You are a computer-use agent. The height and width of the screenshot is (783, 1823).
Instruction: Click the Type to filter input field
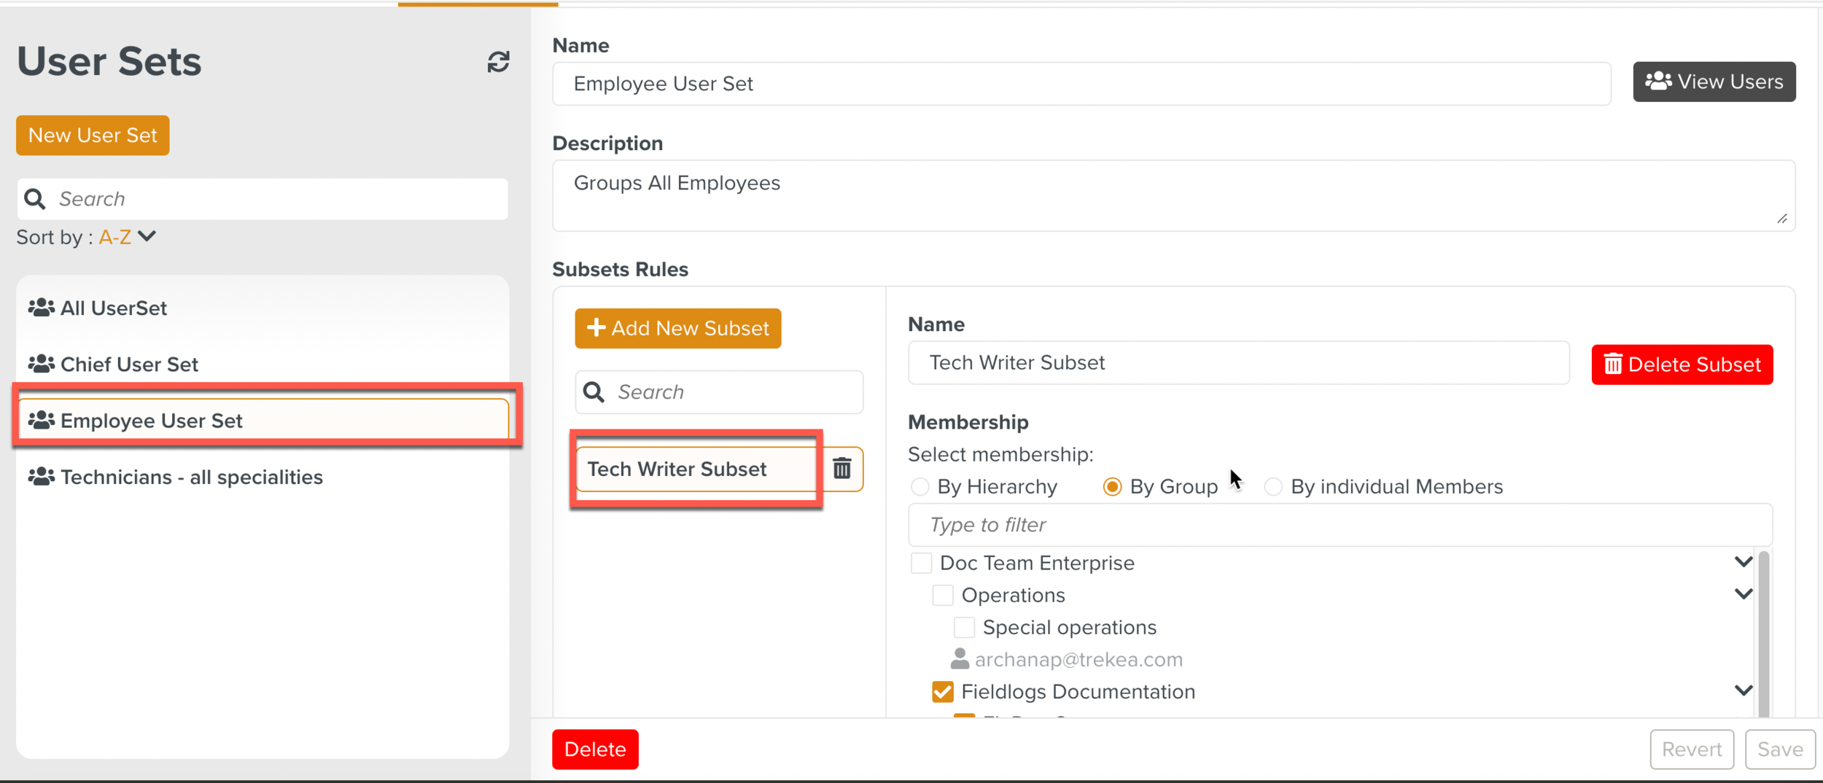1339,525
